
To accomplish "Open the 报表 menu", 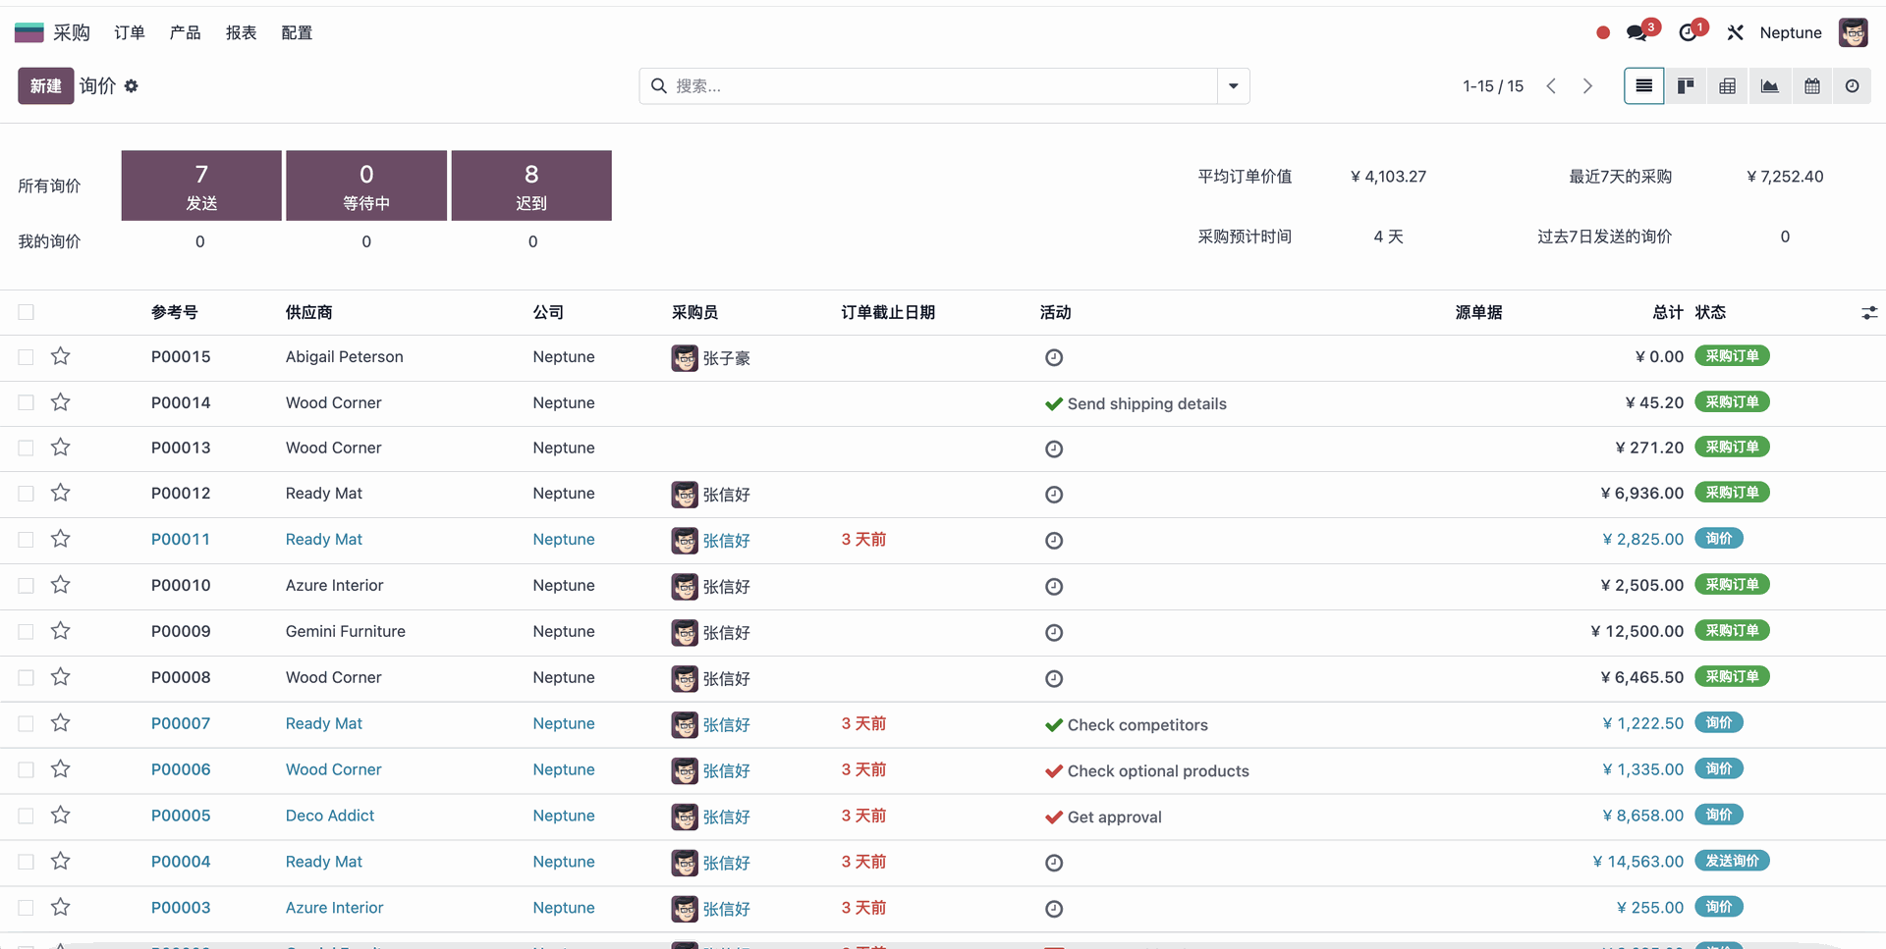I will (x=241, y=32).
